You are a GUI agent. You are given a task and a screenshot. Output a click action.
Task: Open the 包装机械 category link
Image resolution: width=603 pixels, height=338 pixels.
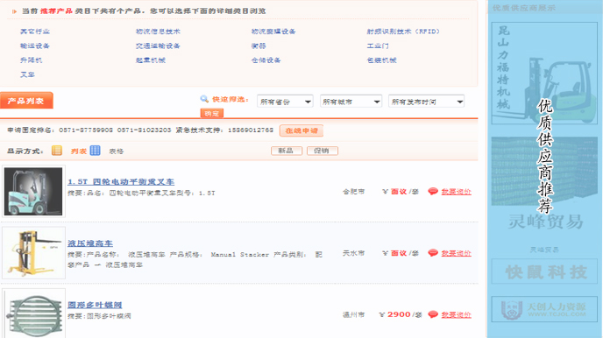(x=381, y=60)
